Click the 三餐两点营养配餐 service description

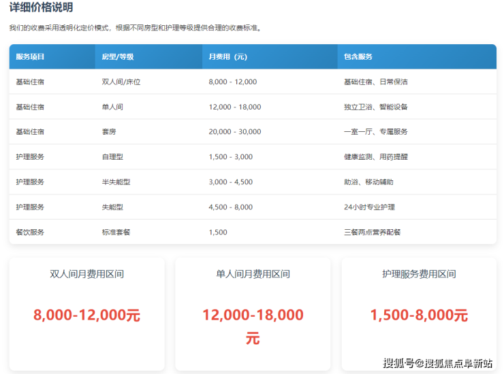point(372,232)
